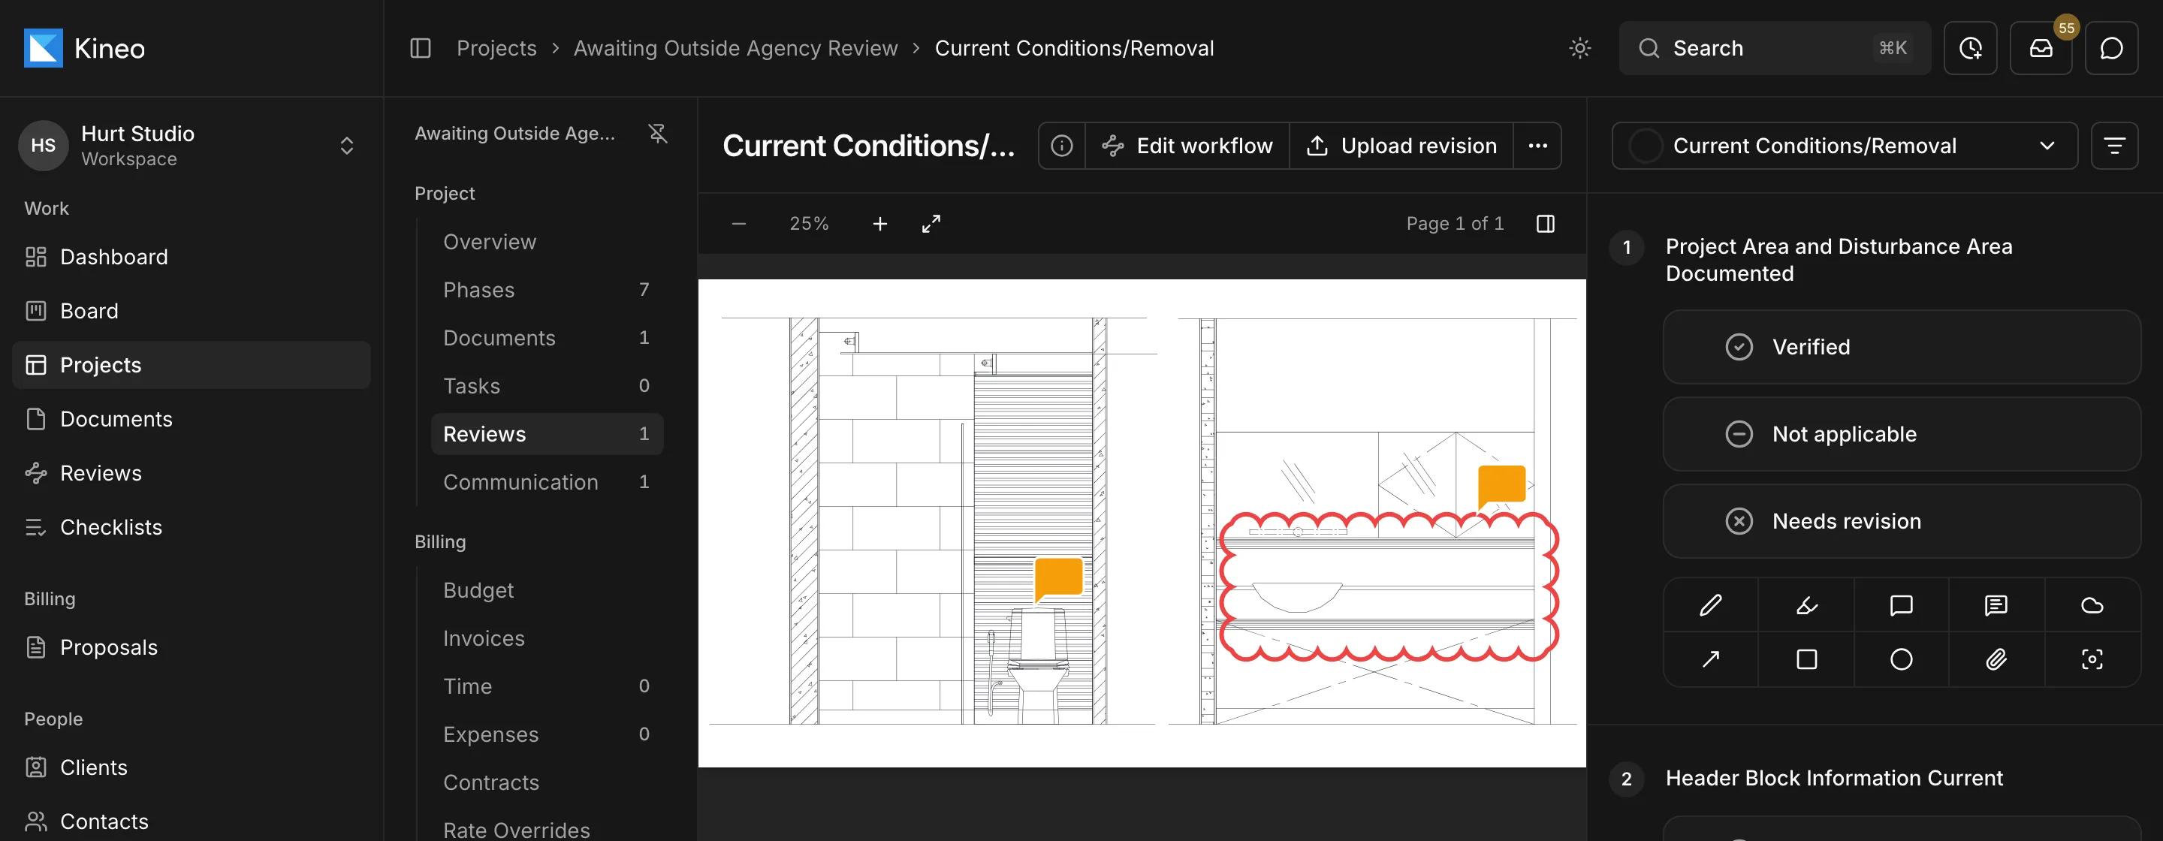Switch the light/dark theme sun icon
The height and width of the screenshot is (841, 2163).
coord(1579,48)
